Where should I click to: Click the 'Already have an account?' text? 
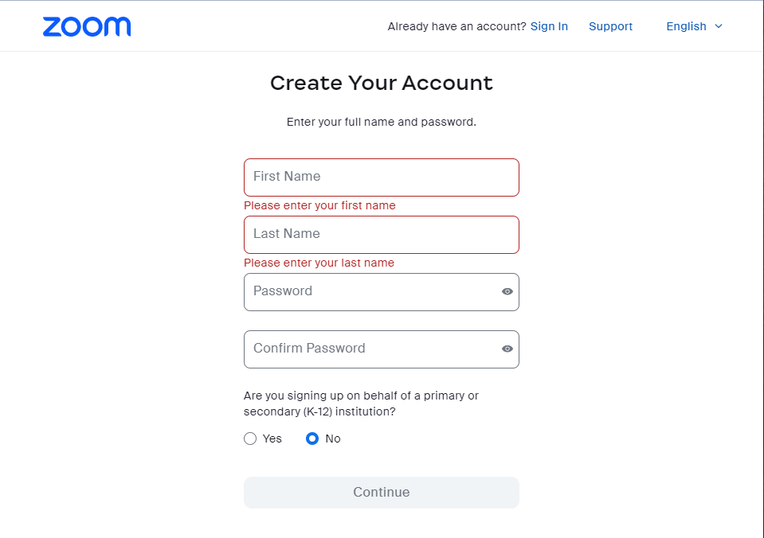click(456, 26)
